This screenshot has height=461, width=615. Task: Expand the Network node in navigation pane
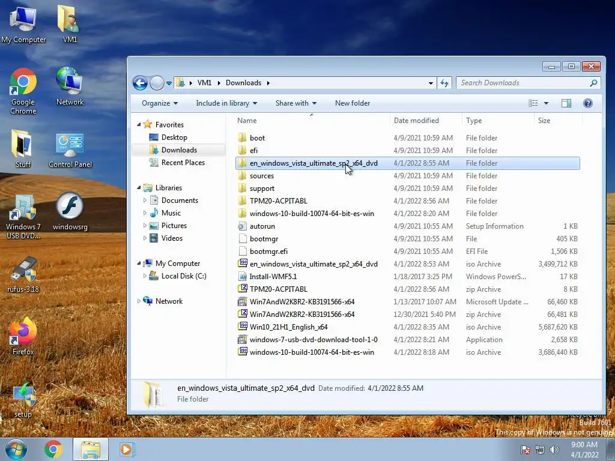pos(139,301)
